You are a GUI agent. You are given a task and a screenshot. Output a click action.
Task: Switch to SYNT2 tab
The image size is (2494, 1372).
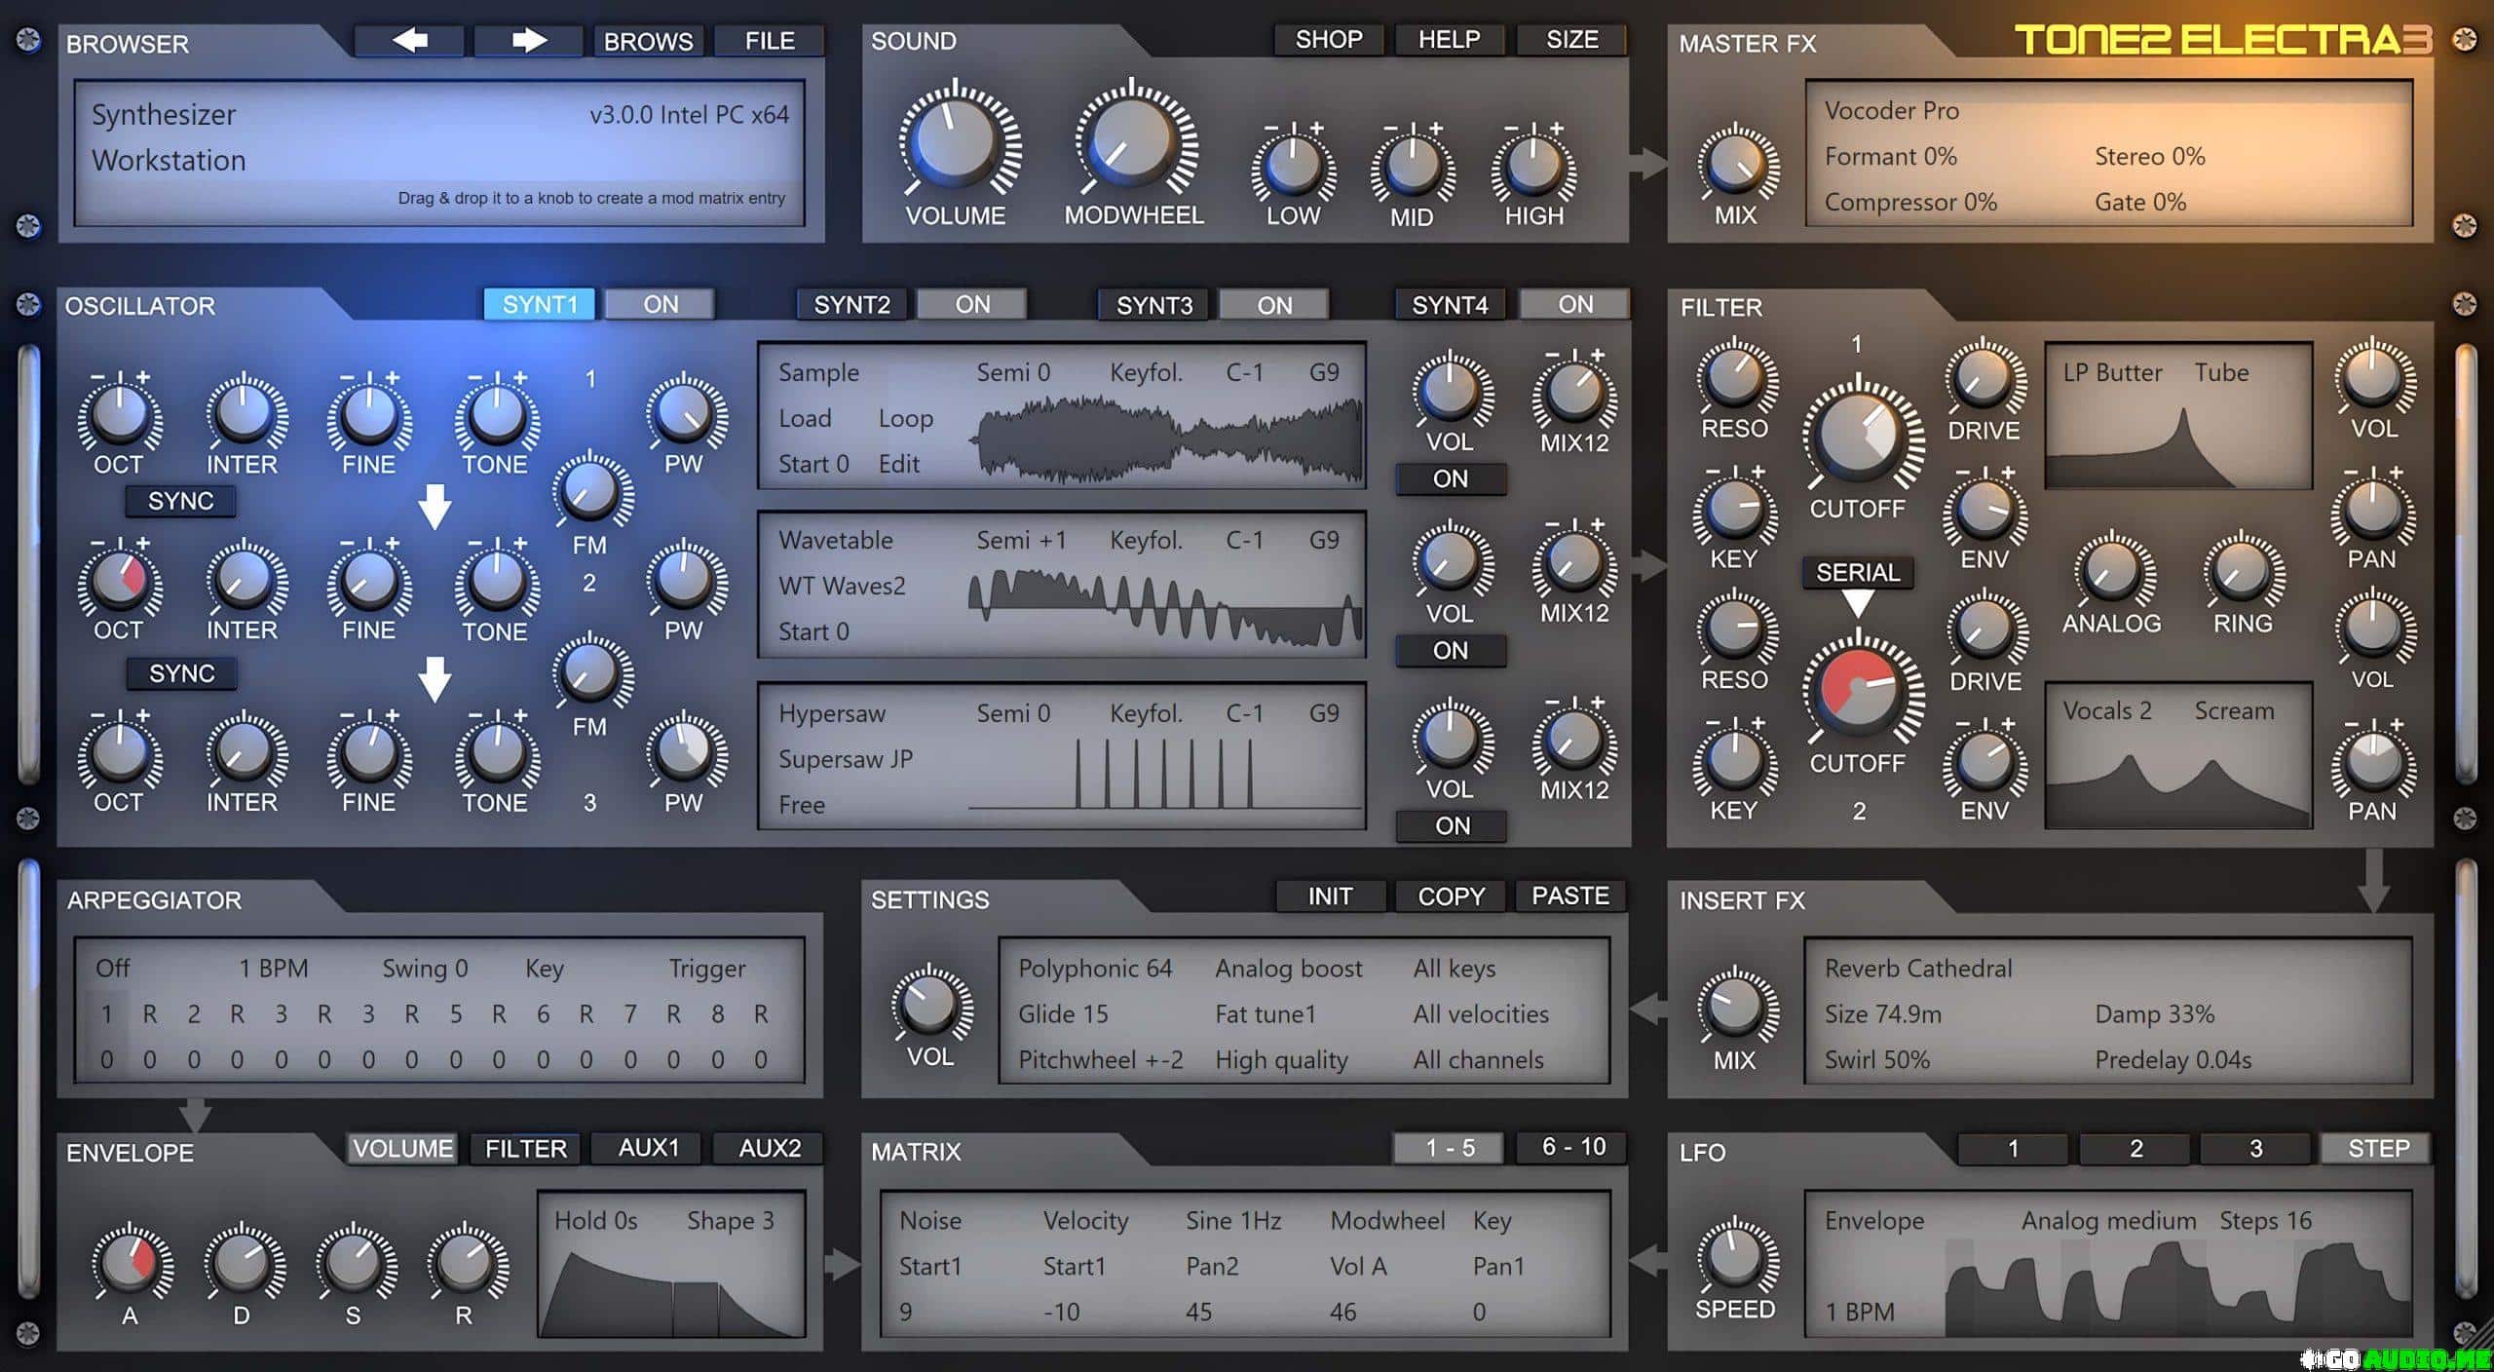(x=851, y=304)
